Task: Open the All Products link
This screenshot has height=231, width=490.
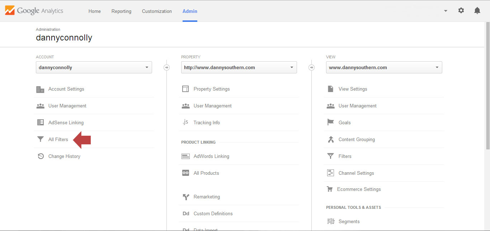Action: pyautogui.click(x=206, y=173)
